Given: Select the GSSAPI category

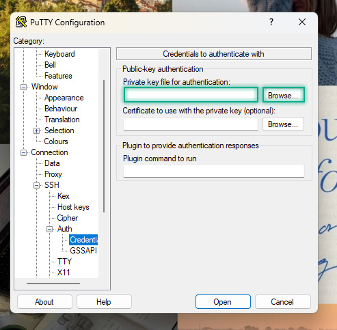Looking at the screenshot, I should (83, 251).
